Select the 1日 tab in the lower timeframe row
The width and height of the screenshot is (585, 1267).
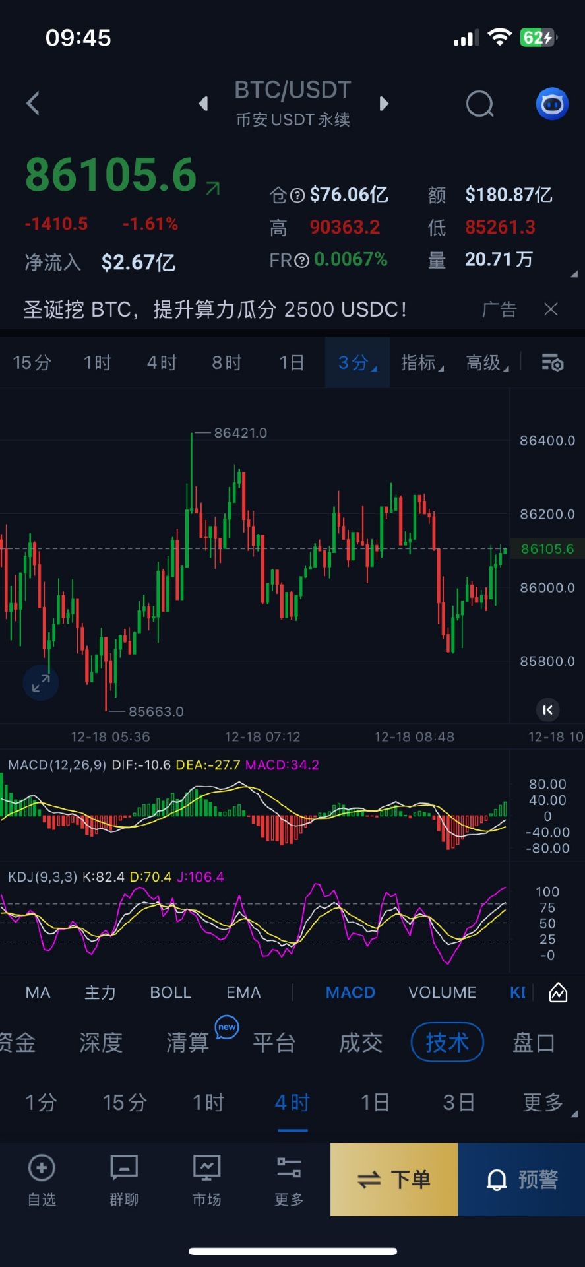[375, 1102]
